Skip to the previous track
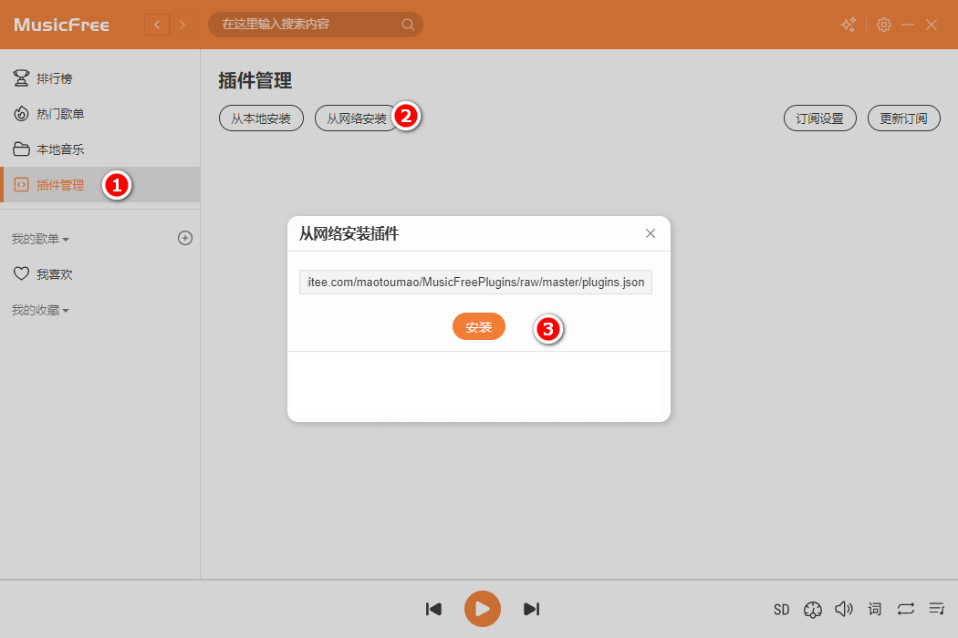The image size is (958, 638). 434,609
